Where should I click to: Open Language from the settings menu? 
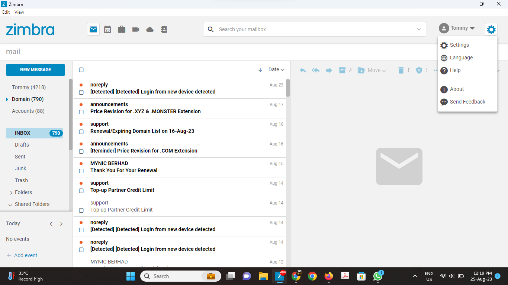(x=462, y=58)
